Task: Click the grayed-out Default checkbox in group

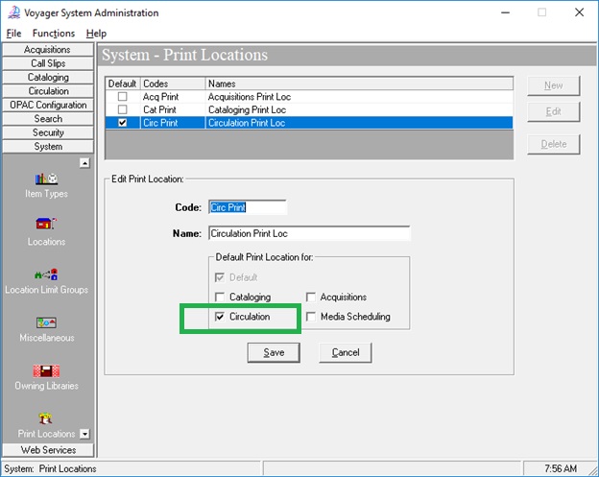Action: [x=220, y=277]
